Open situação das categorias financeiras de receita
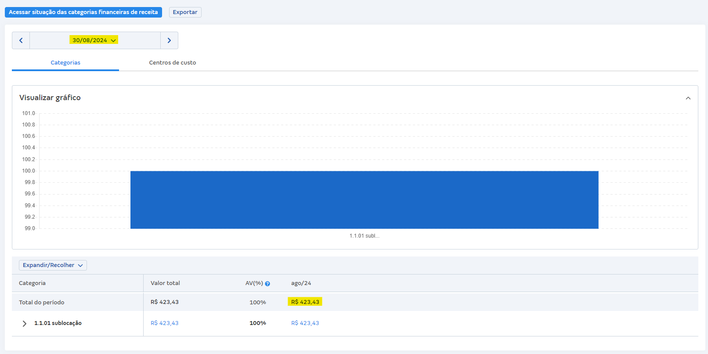Image resolution: width=708 pixels, height=354 pixels. point(83,12)
